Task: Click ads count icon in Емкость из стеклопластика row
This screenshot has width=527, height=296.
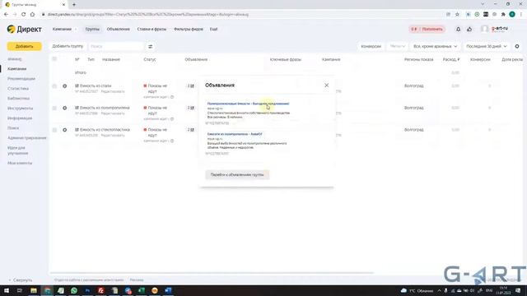Action: (190, 130)
